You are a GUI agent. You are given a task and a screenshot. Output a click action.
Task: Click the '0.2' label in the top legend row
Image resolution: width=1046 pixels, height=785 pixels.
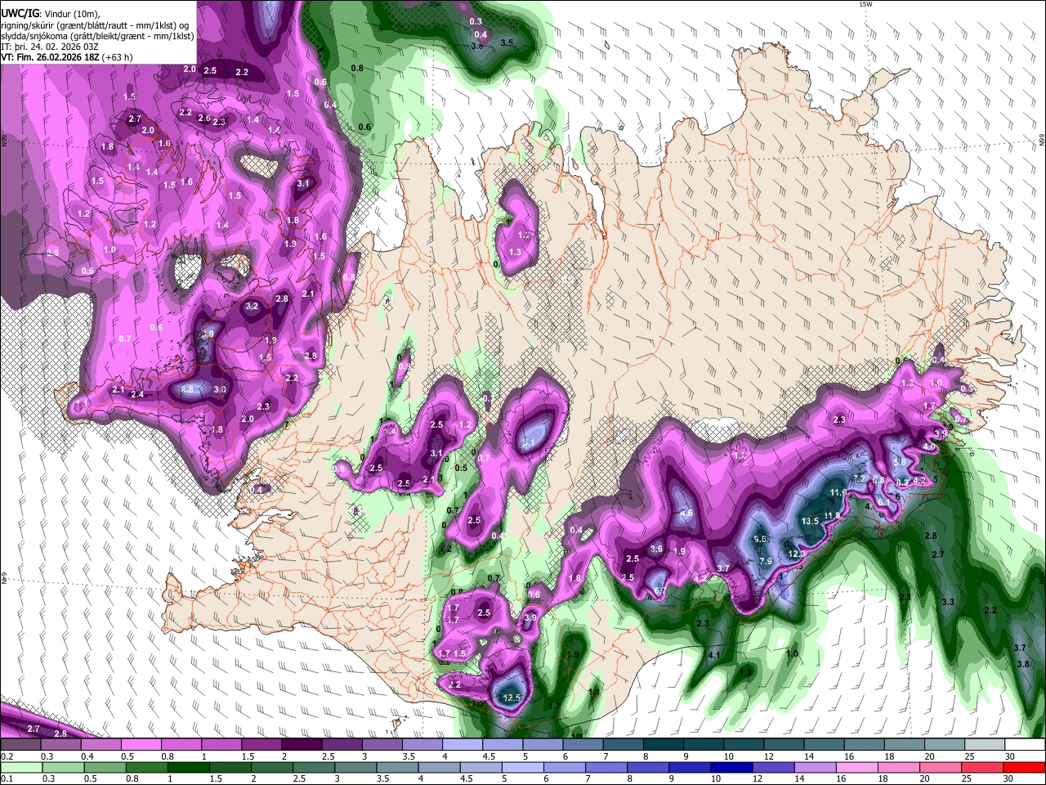click(x=7, y=756)
